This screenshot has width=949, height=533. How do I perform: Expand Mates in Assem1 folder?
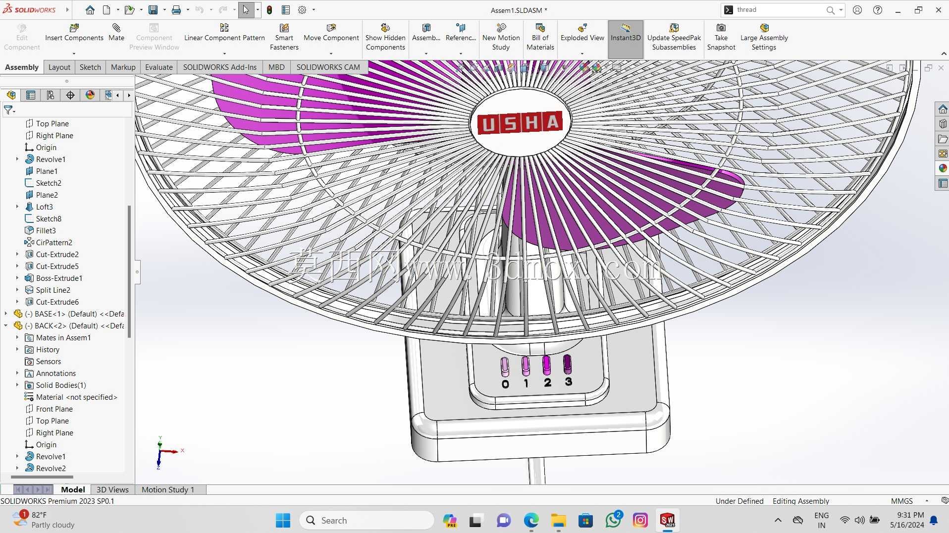click(17, 337)
